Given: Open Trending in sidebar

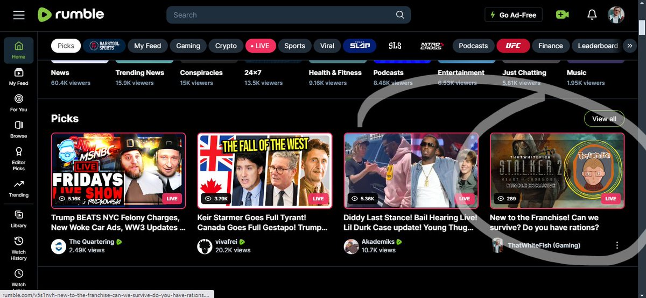Looking at the screenshot, I should [19, 188].
